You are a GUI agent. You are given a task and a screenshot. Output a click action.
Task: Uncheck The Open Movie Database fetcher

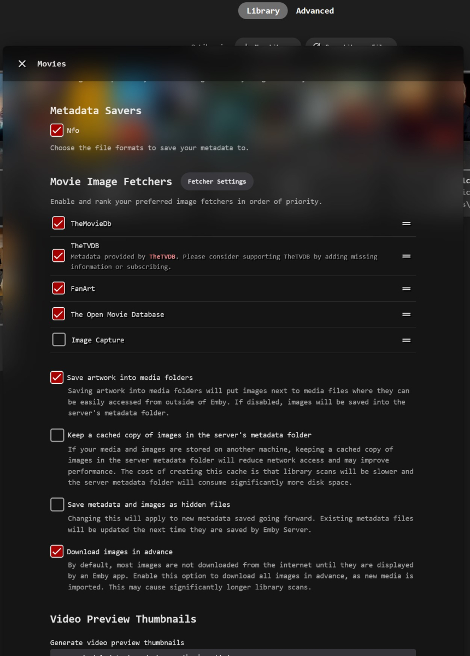coord(58,314)
